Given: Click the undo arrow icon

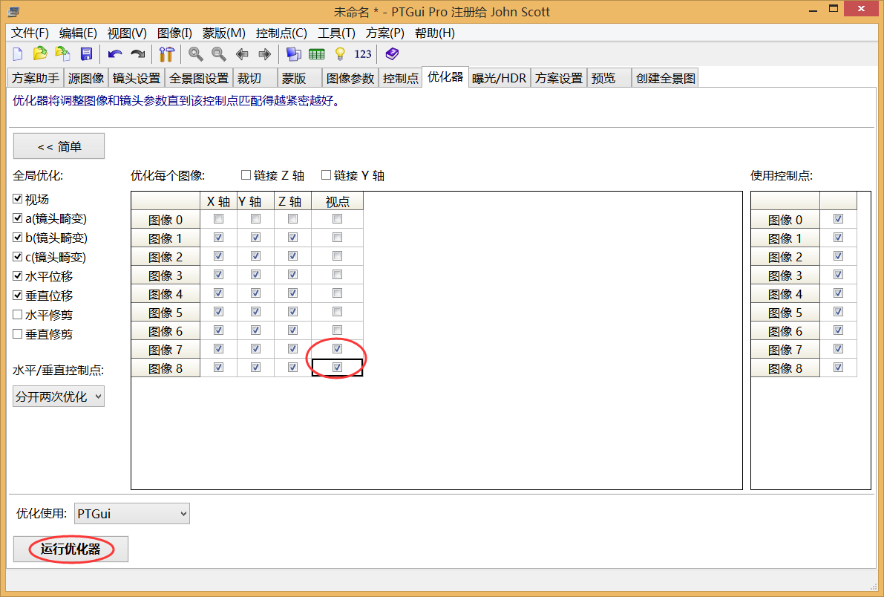Looking at the screenshot, I should [x=114, y=53].
